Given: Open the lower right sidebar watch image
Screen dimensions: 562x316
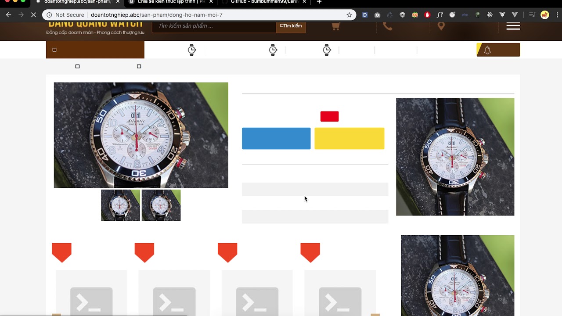Looking at the screenshot, I should (458, 276).
